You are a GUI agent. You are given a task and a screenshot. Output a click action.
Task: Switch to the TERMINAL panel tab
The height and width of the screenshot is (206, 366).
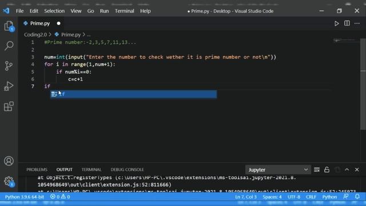pyautogui.click(x=91, y=169)
